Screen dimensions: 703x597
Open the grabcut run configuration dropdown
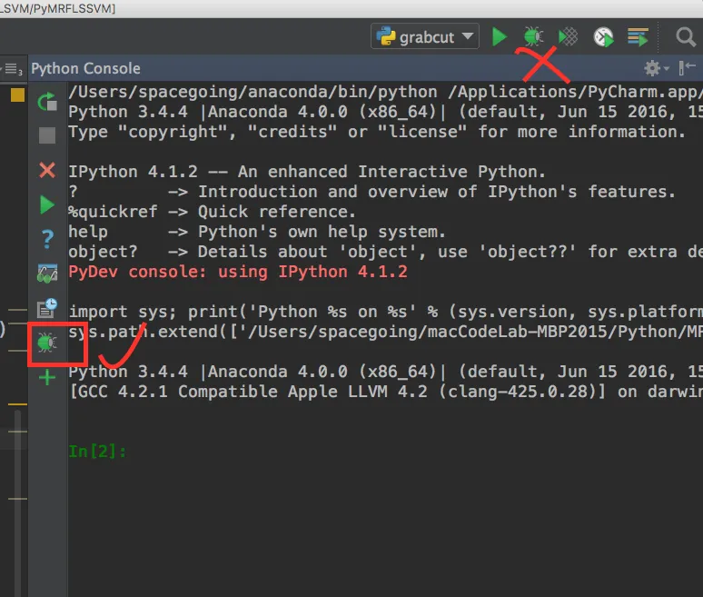click(424, 36)
